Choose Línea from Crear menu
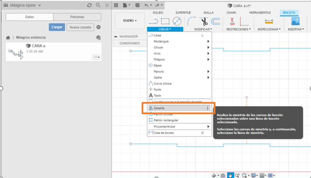This screenshot has height=178, width=311. tap(179, 35)
